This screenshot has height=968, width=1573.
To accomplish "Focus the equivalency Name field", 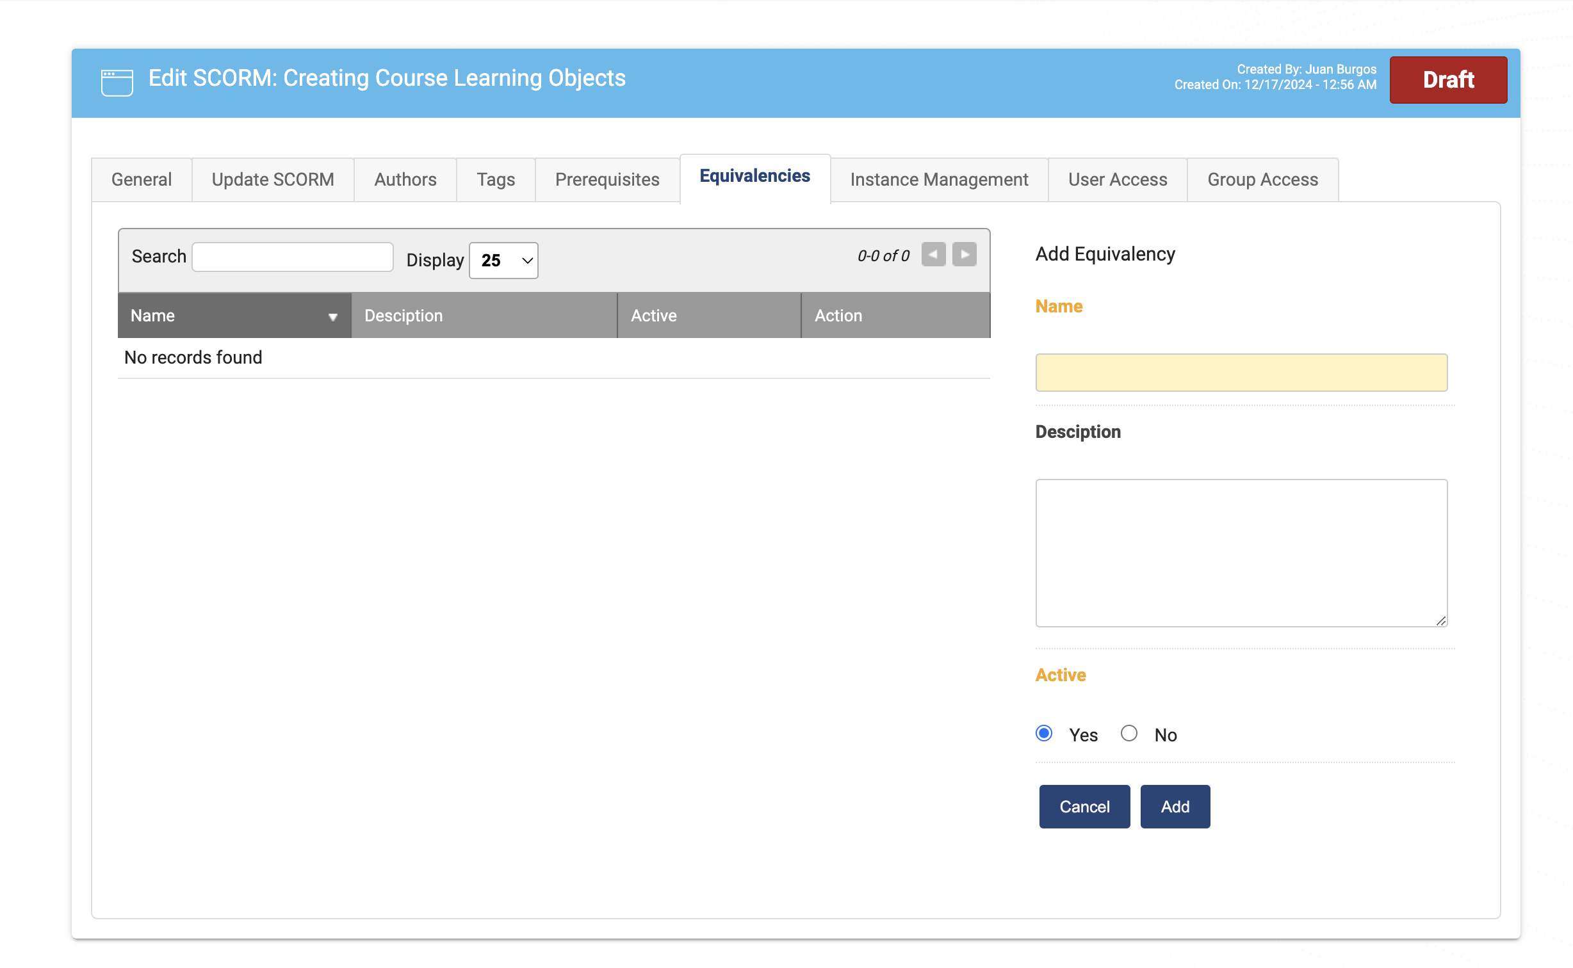I will 1241,373.
